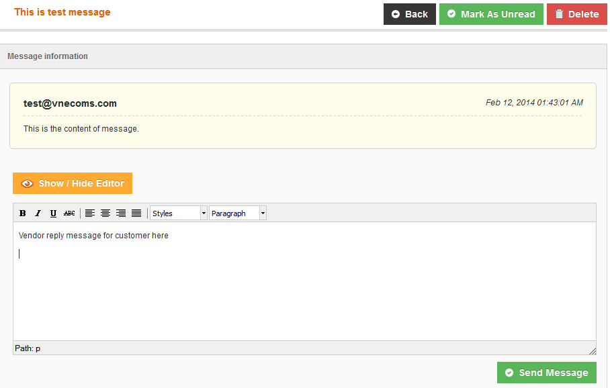Open the Message information section header

pyautogui.click(x=47, y=56)
